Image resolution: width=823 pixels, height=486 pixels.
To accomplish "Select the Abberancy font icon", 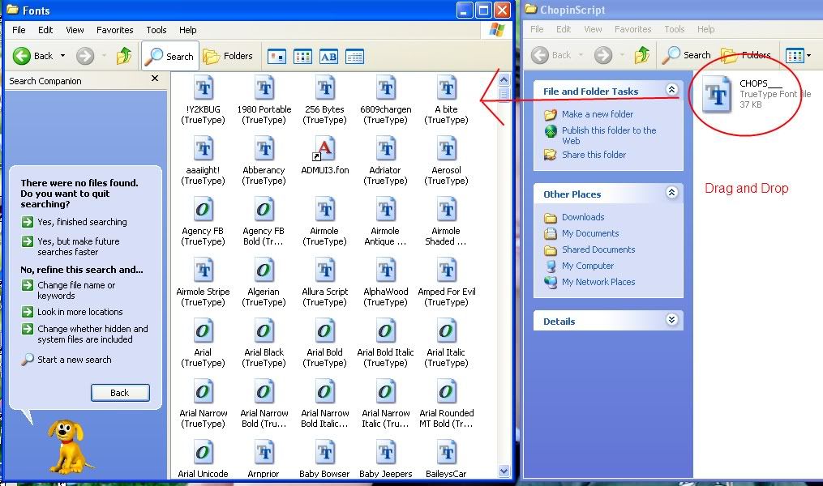I will [264, 149].
